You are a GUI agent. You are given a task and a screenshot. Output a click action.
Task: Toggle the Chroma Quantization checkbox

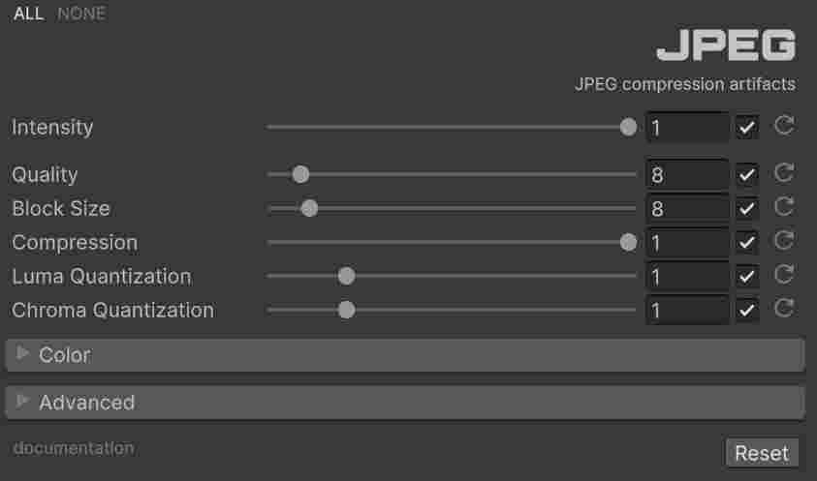point(746,311)
